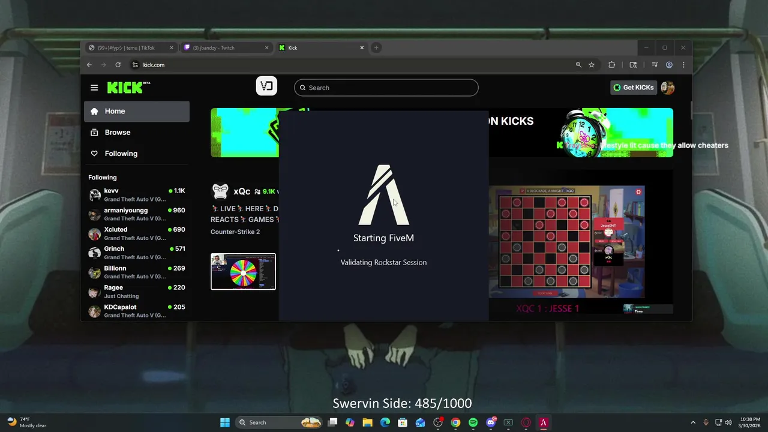
Task: Close the jbandzy Twitch tab
Action: pyautogui.click(x=266, y=47)
